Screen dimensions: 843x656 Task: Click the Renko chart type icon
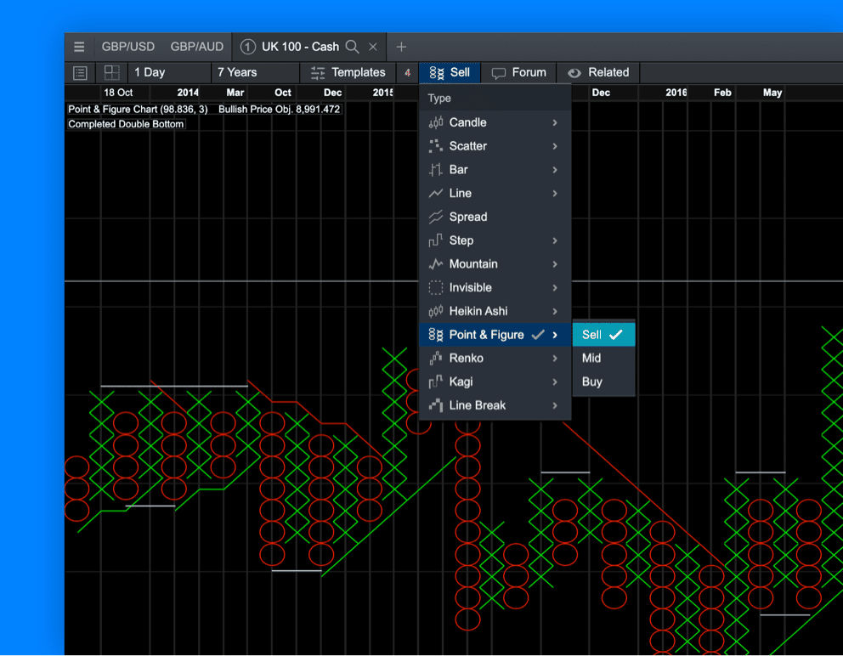435,358
